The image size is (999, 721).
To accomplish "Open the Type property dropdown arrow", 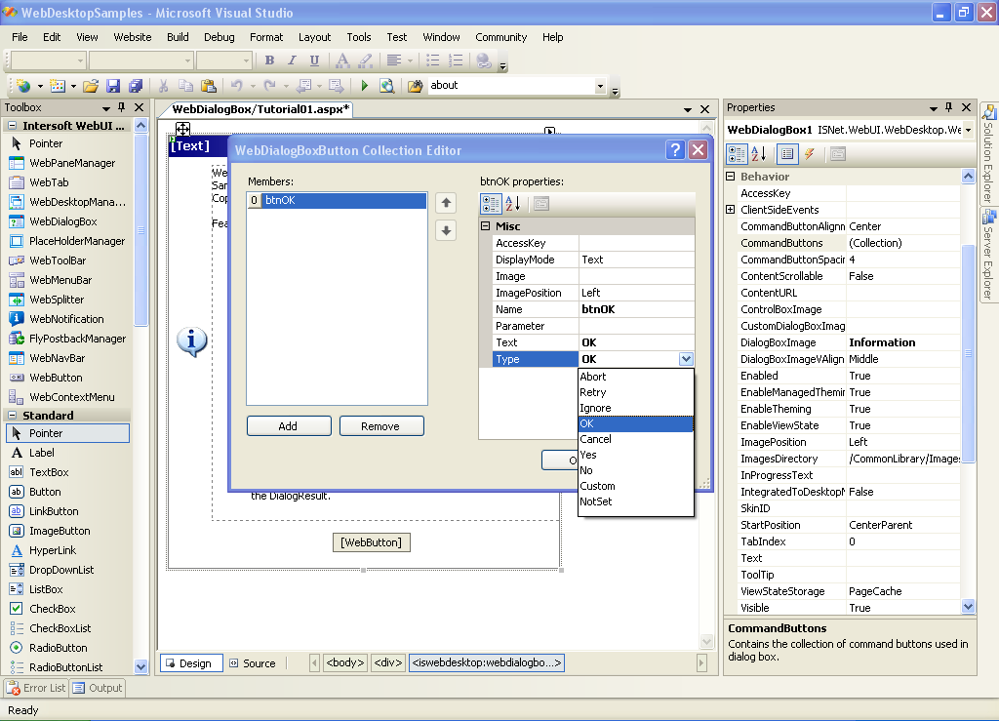I will pyautogui.click(x=686, y=359).
